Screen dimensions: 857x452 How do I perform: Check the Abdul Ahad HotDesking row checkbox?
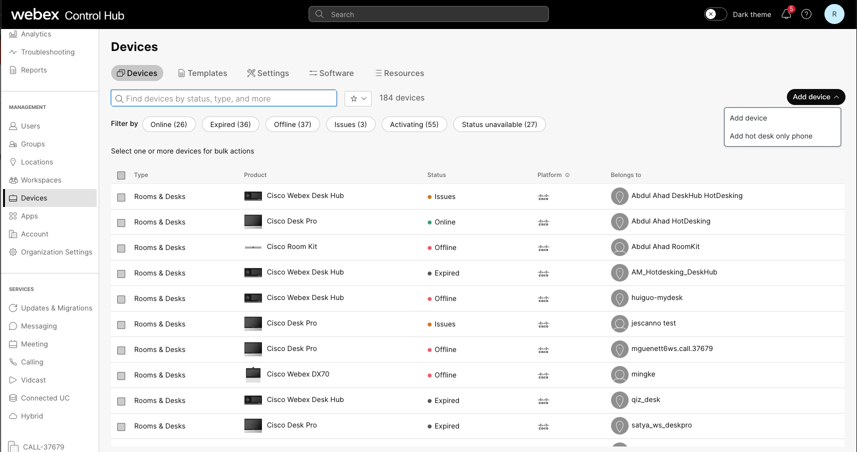[121, 223]
